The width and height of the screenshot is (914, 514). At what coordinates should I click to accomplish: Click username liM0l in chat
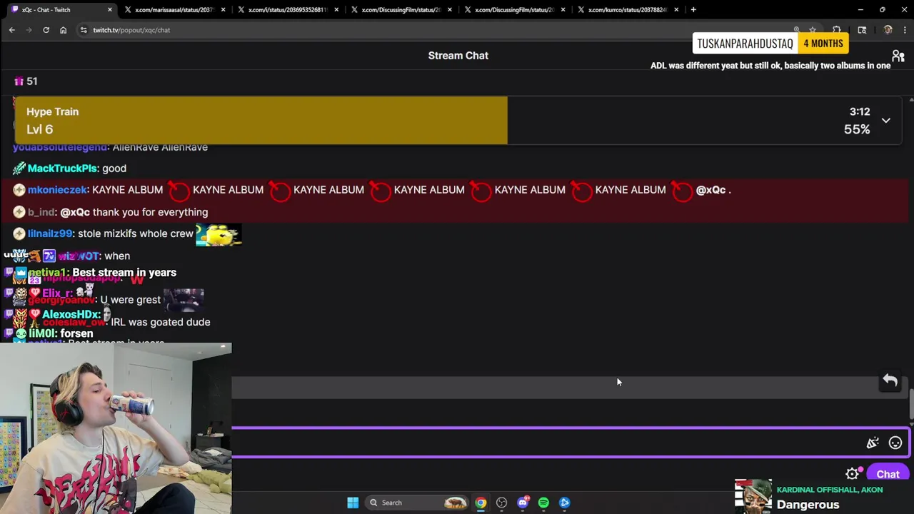click(41, 333)
